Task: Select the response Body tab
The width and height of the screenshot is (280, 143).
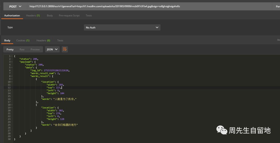Action: click(x=7, y=40)
